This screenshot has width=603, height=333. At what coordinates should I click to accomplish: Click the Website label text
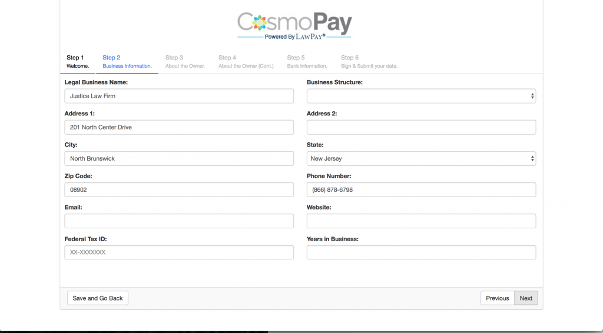coord(319,208)
